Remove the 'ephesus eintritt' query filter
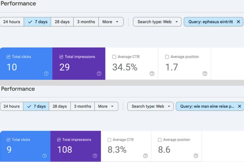 pos(238,22)
